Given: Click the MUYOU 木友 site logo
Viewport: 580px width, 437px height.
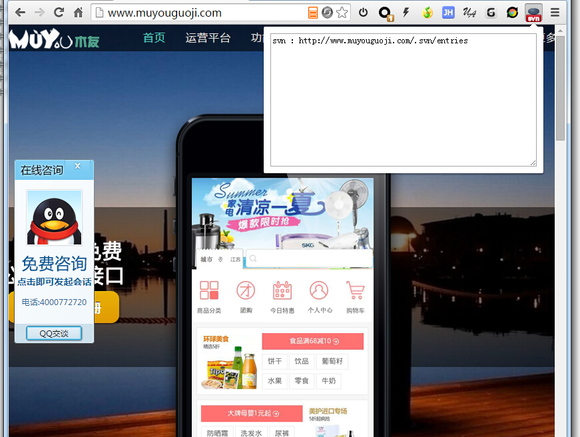Looking at the screenshot, I should 54,39.
